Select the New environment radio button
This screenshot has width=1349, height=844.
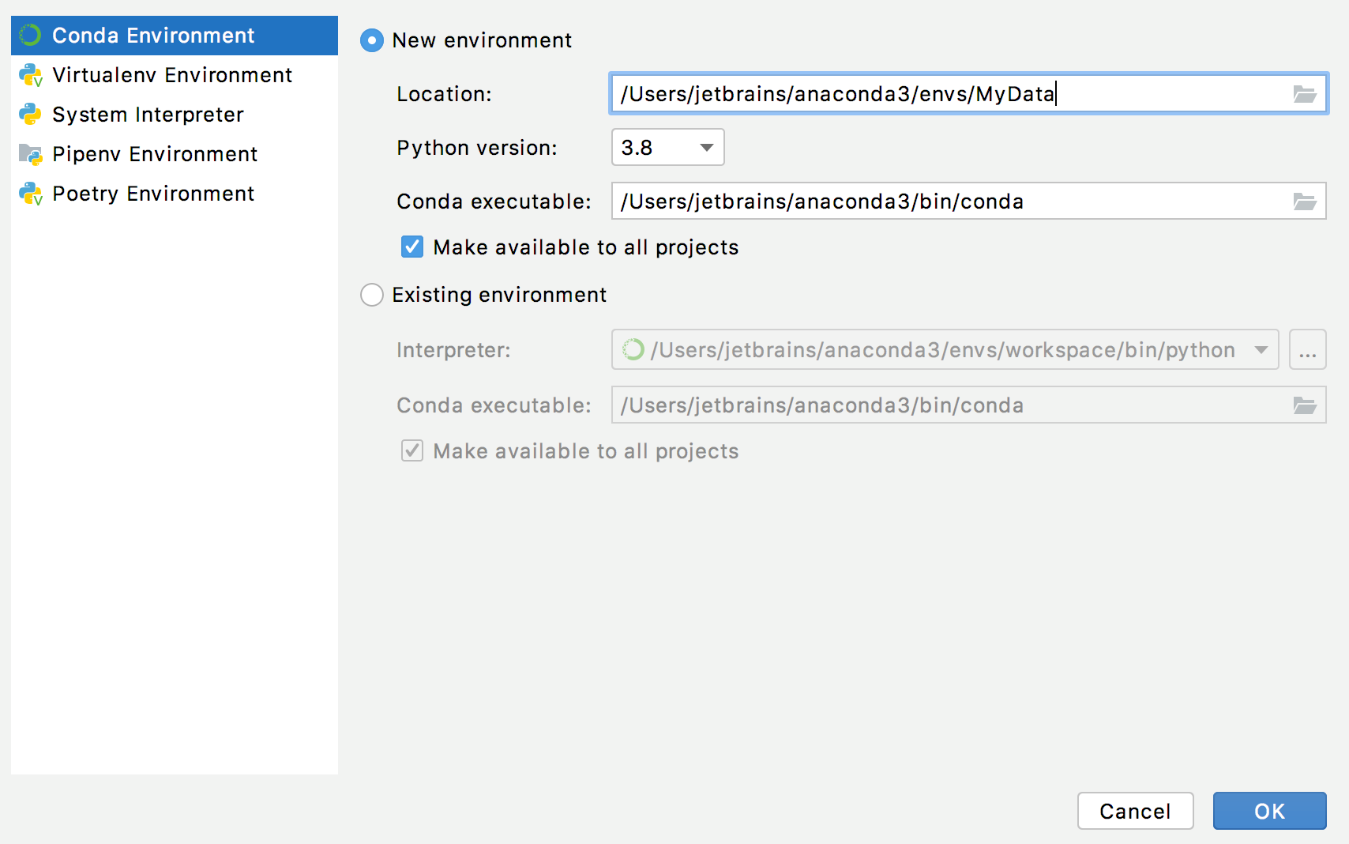371,40
